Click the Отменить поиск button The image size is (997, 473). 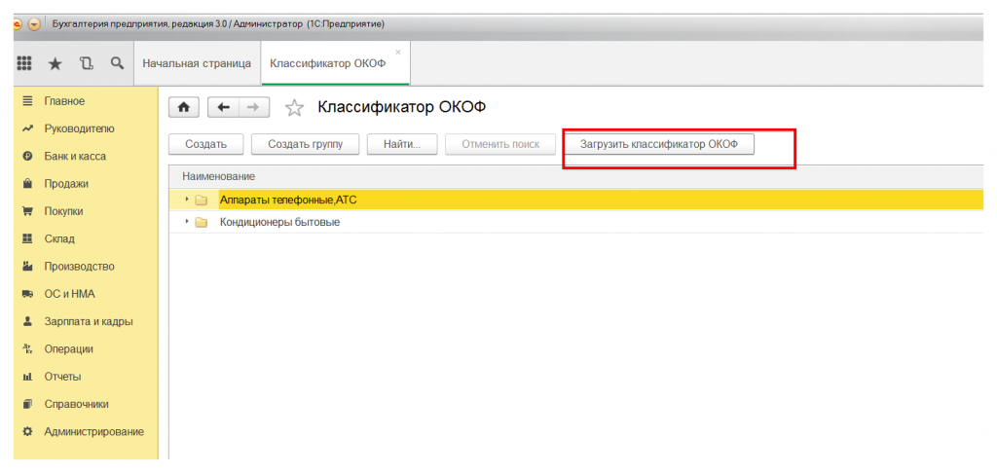[500, 144]
